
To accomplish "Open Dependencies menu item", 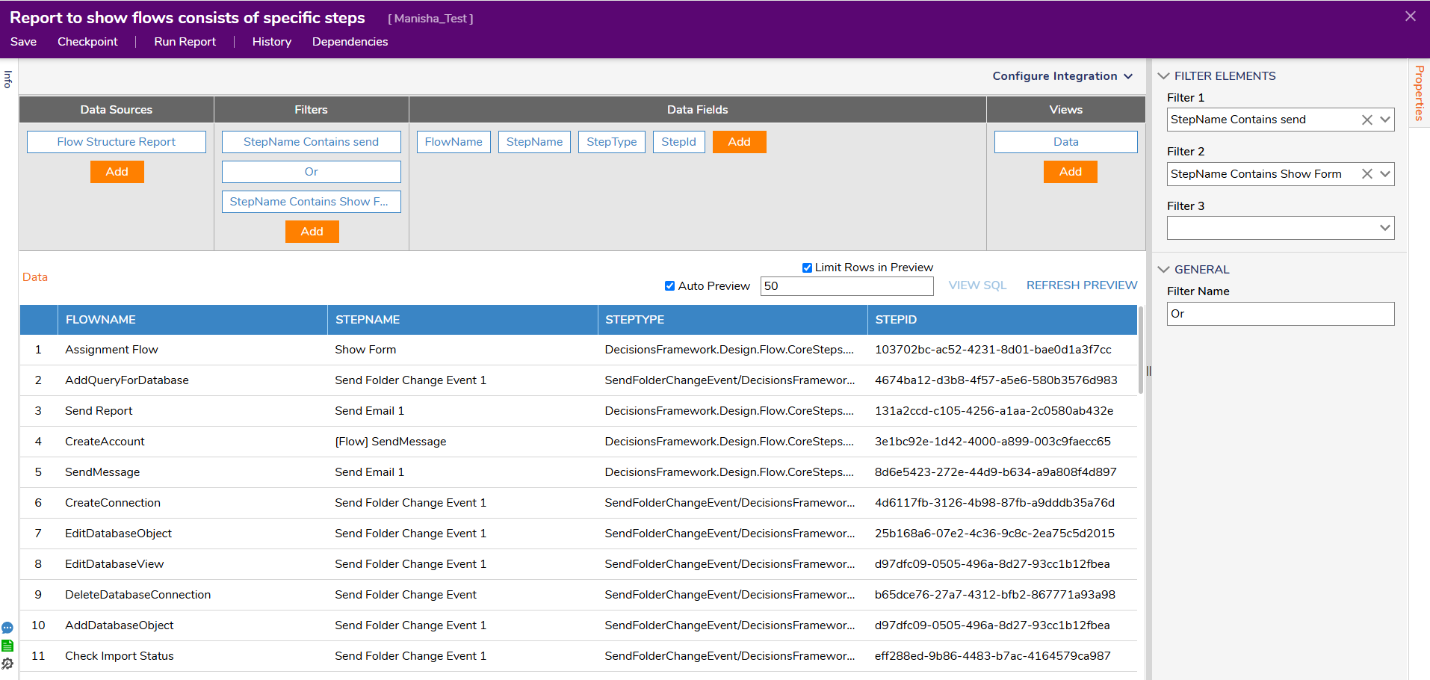I will pyautogui.click(x=350, y=42).
